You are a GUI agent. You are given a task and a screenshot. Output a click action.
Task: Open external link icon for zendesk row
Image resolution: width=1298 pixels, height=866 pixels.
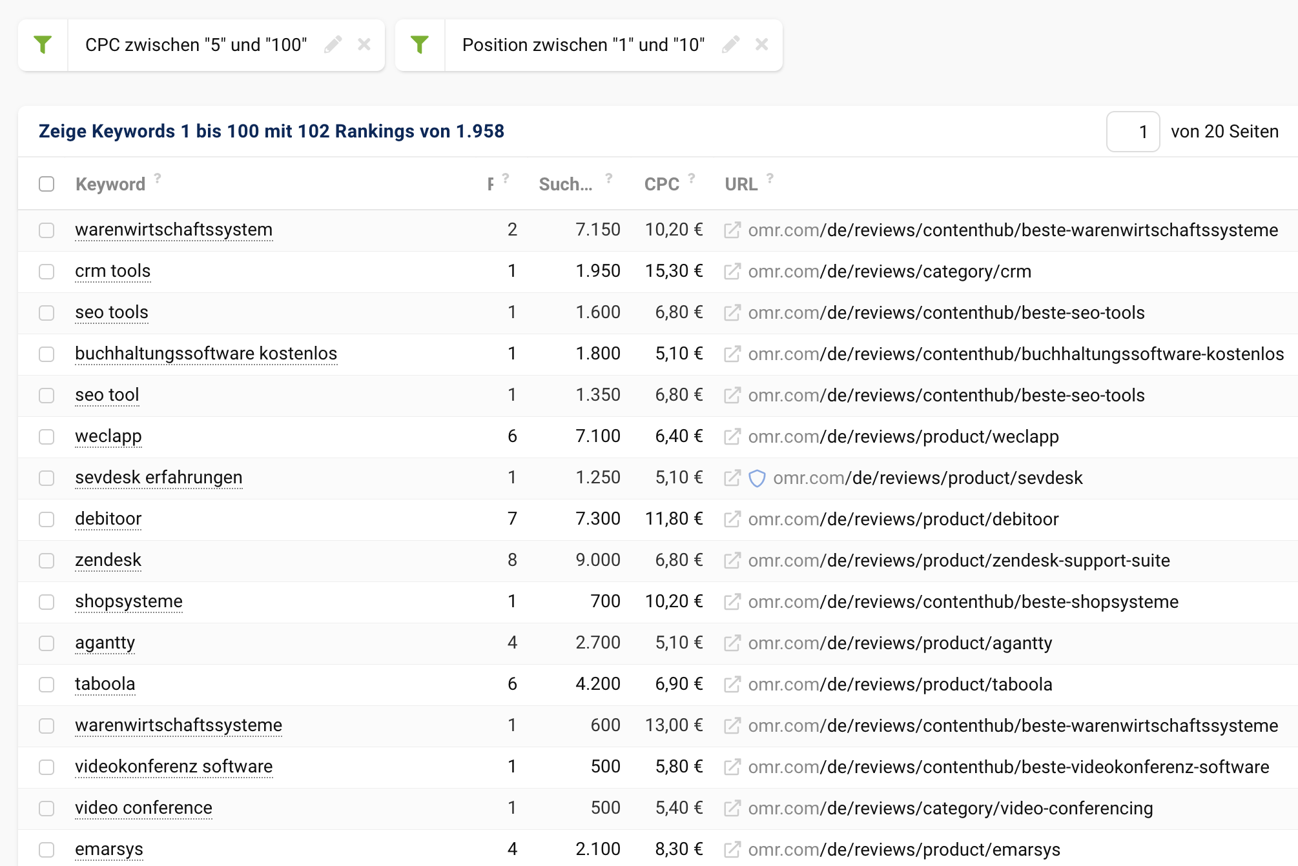click(x=732, y=561)
